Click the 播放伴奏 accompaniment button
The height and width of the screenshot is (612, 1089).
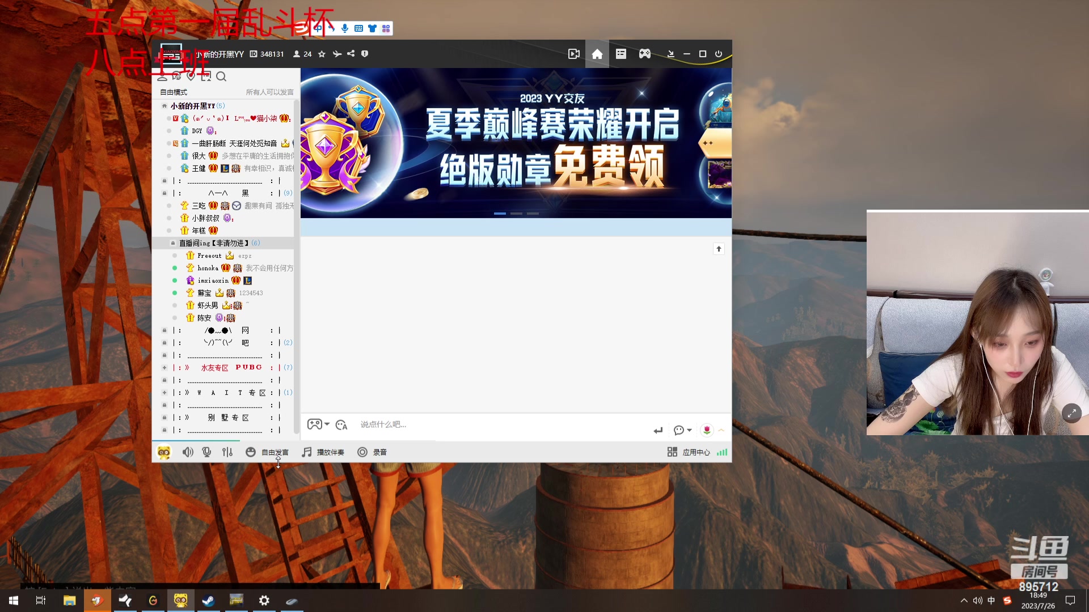point(323,452)
